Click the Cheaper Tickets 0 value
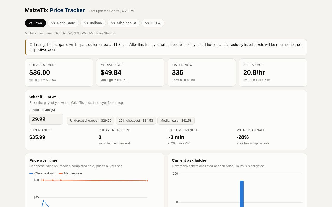Image resolution: width=332 pixels, height=207 pixels. pos(100,137)
